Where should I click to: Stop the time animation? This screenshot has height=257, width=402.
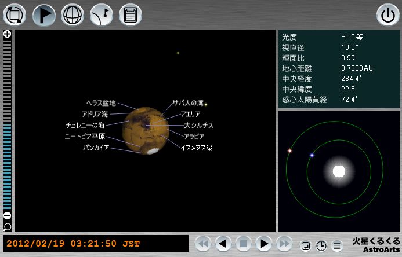tap(243, 244)
